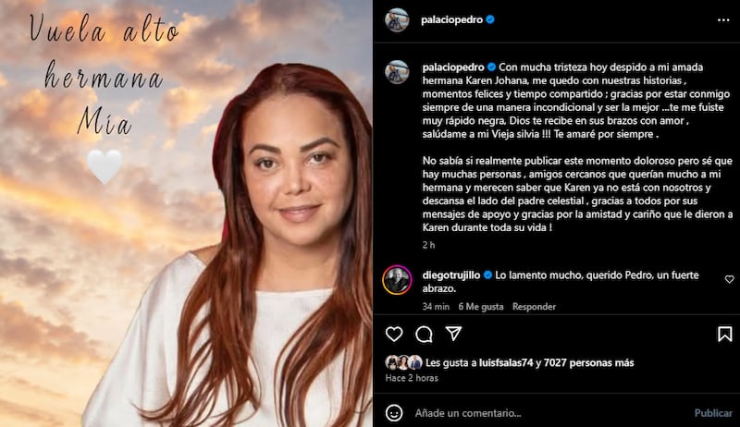Viewport: 740px width, 427px height.
Task: Like the post with heart icon
Action: point(394,335)
